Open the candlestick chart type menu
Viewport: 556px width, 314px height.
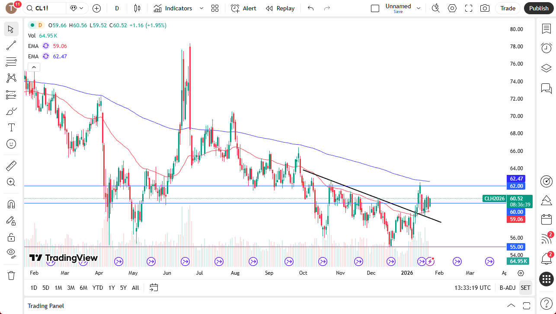point(137,8)
